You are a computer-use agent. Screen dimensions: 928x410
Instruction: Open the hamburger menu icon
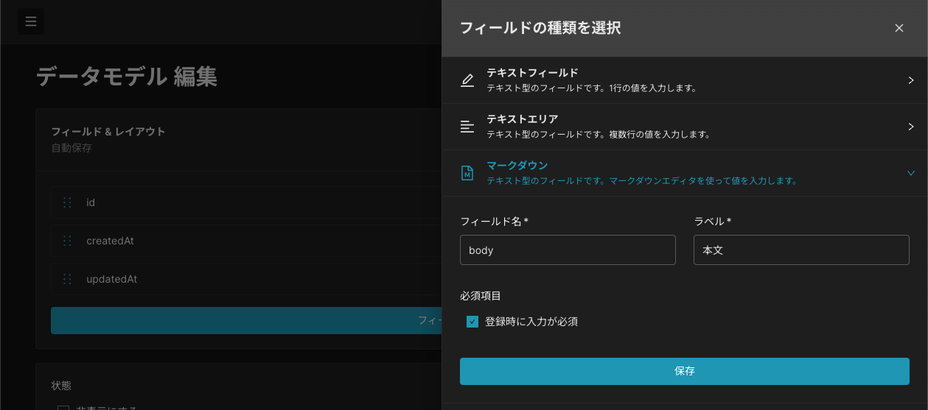point(31,21)
